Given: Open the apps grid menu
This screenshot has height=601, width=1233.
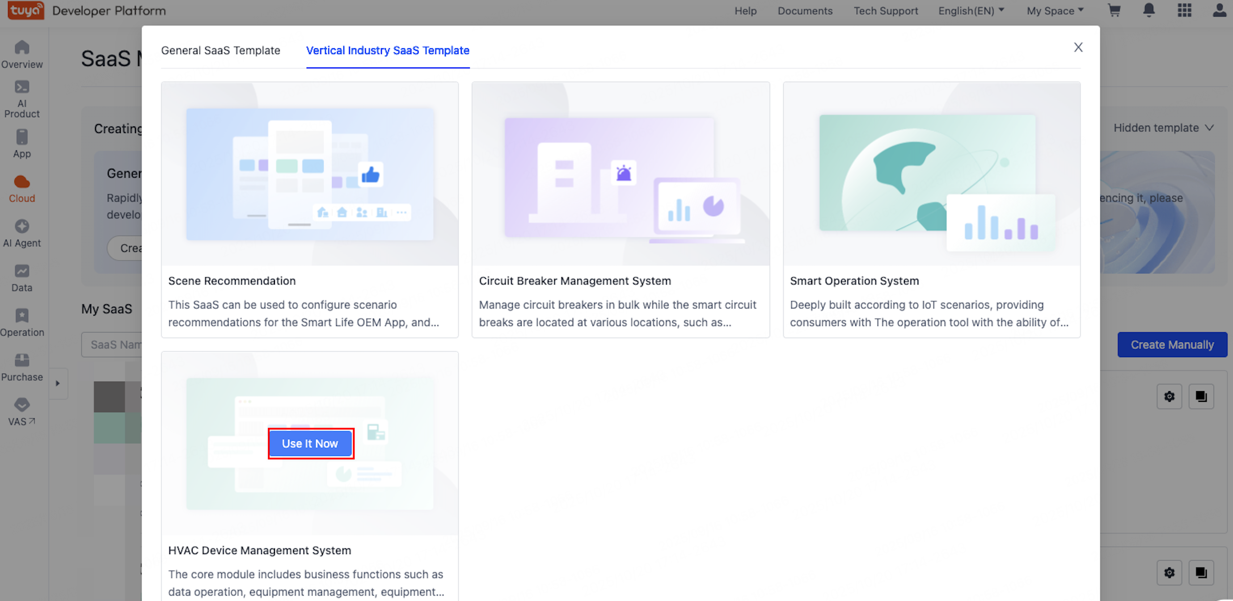Looking at the screenshot, I should coord(1184,11).
